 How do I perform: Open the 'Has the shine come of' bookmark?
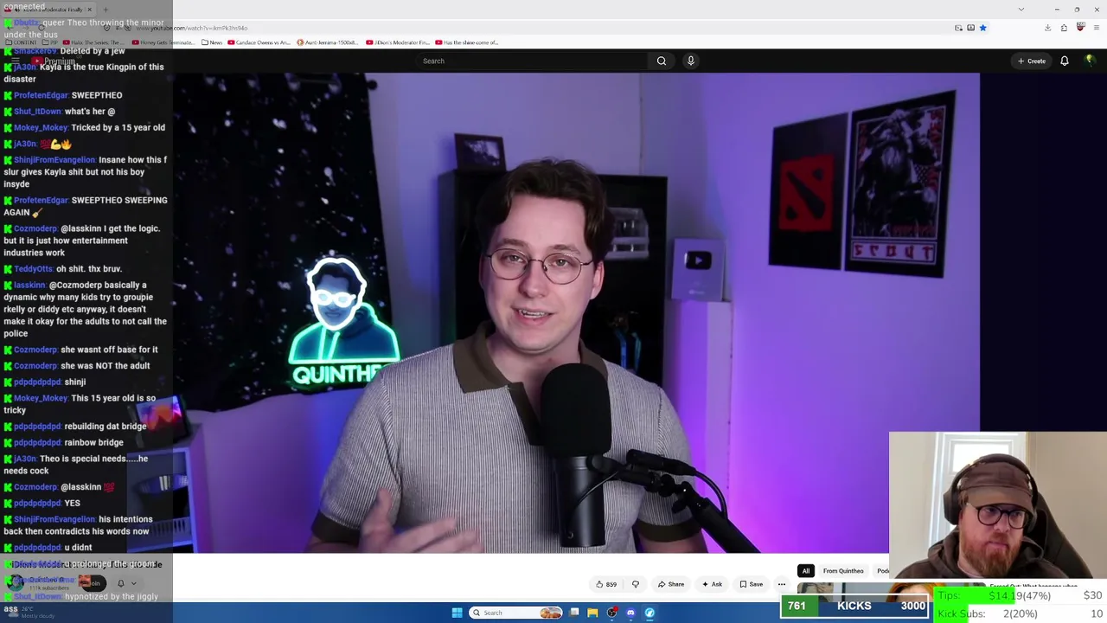pyautogui.click(x=467, y=42)
